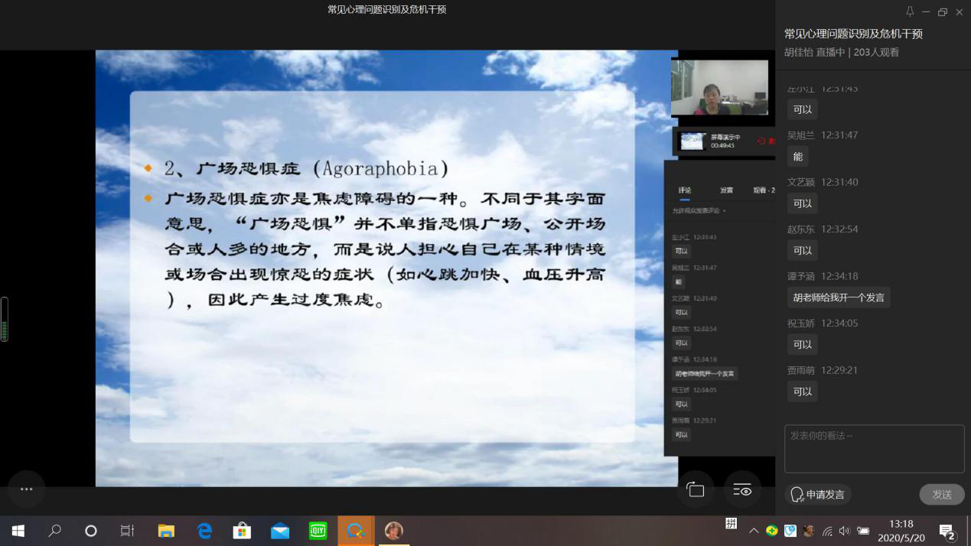
Task: Open the Windows Start menu
Action: pyautogui.click(x=18, y=531)
